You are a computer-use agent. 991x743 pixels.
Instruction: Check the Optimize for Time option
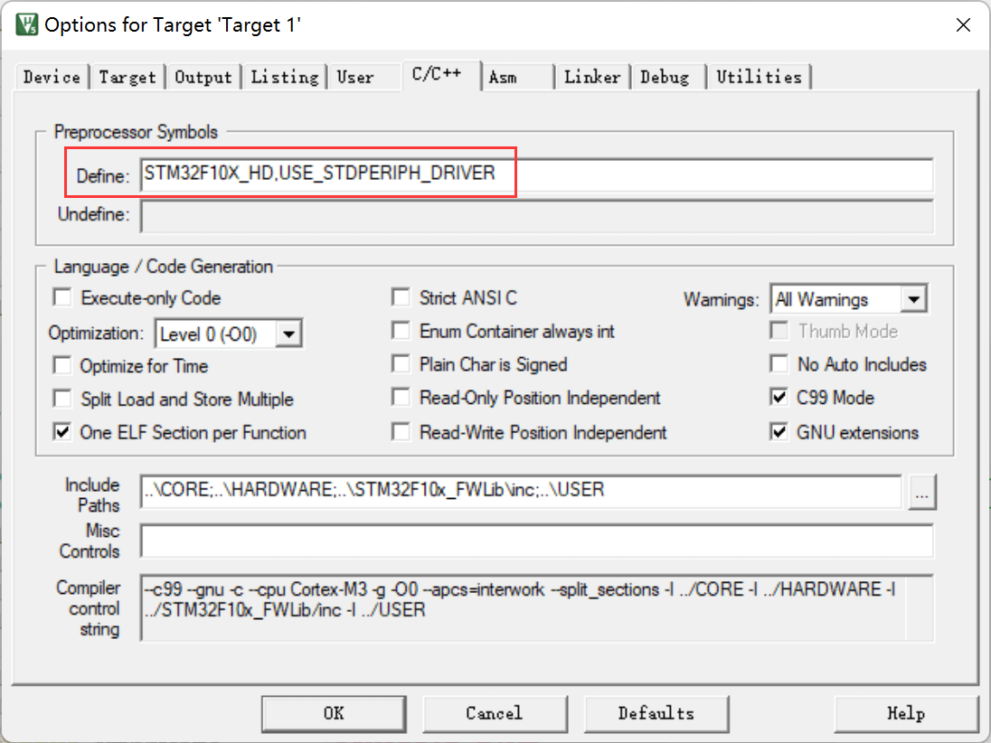[62, 366]
